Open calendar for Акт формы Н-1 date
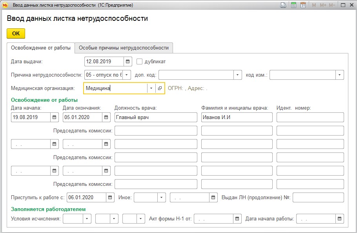The width and height of the screenshot is (357, 233). [237, 218]
